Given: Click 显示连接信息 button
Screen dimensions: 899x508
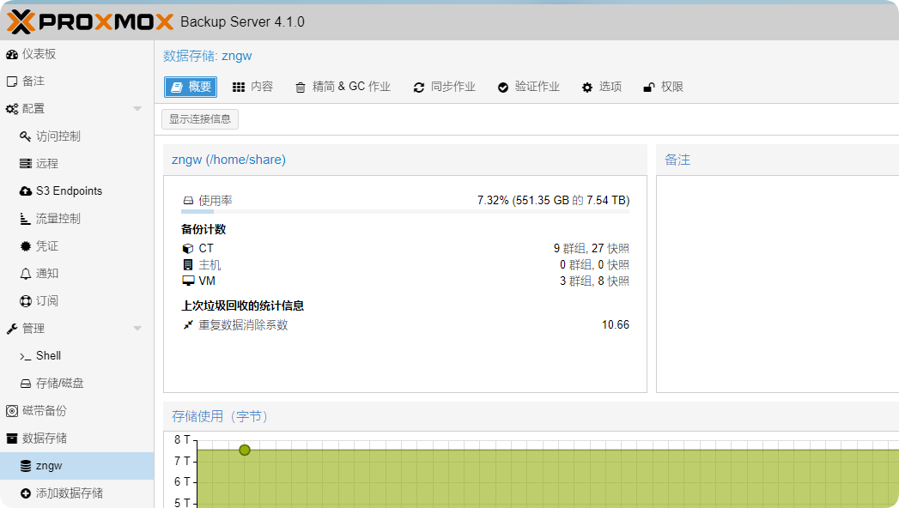Looking at the screenshot, I should click(x=200, y=119).
